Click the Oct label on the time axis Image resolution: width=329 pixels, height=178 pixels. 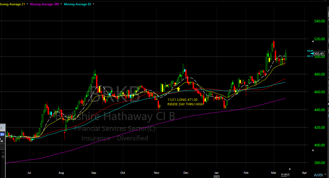click(123, 173)
